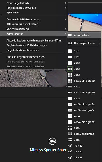
Task: Select the Nutzerspezifische label
Action: pyautogui.click(x=84, y=43)
